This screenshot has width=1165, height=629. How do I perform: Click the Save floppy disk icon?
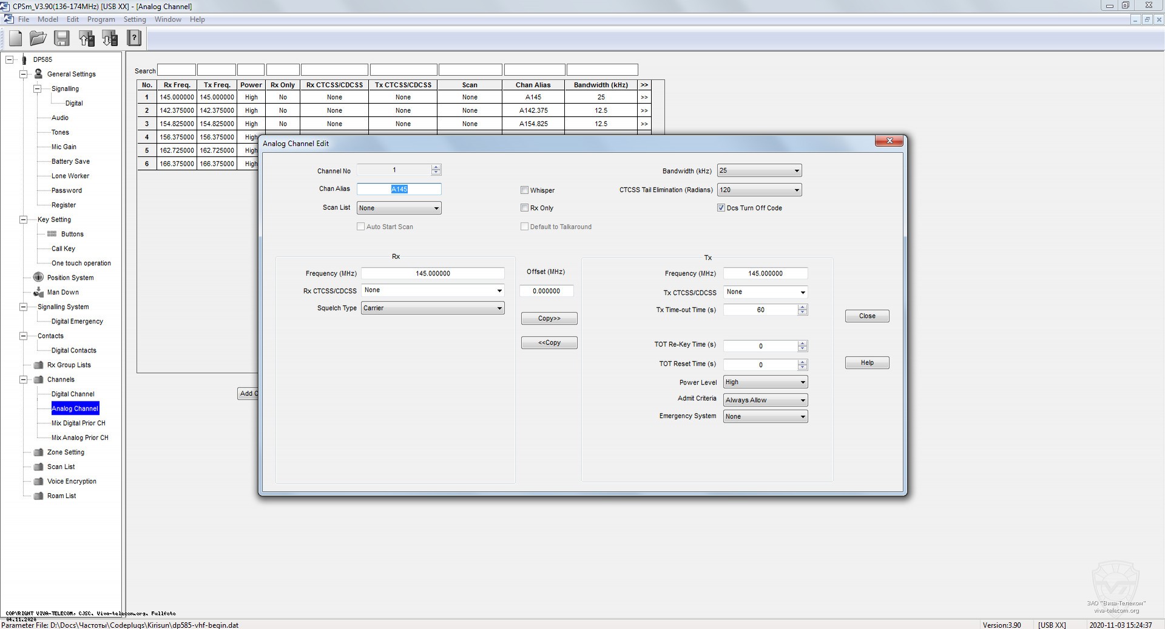point(62,39)
